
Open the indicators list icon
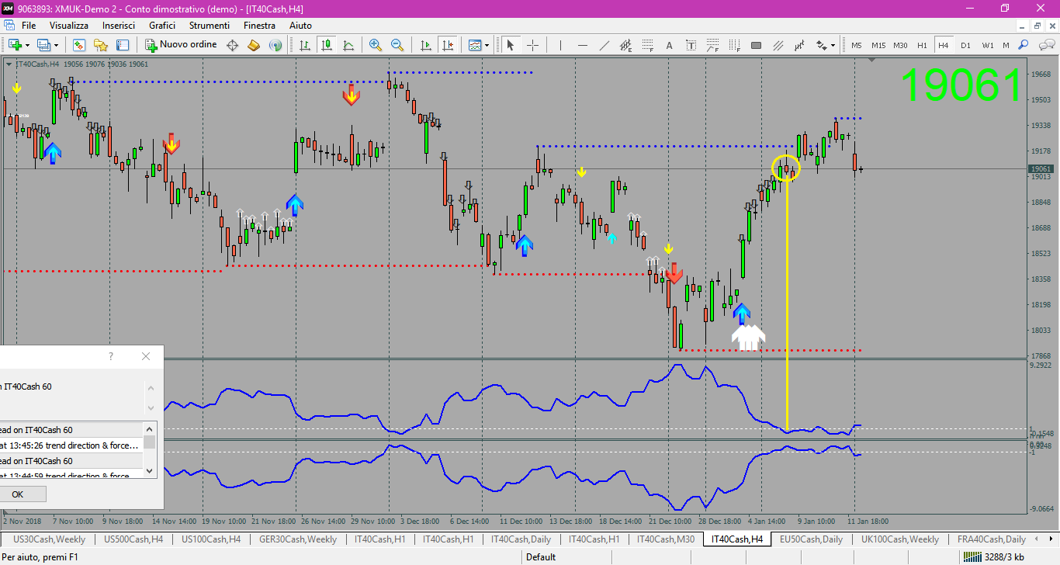475,45
